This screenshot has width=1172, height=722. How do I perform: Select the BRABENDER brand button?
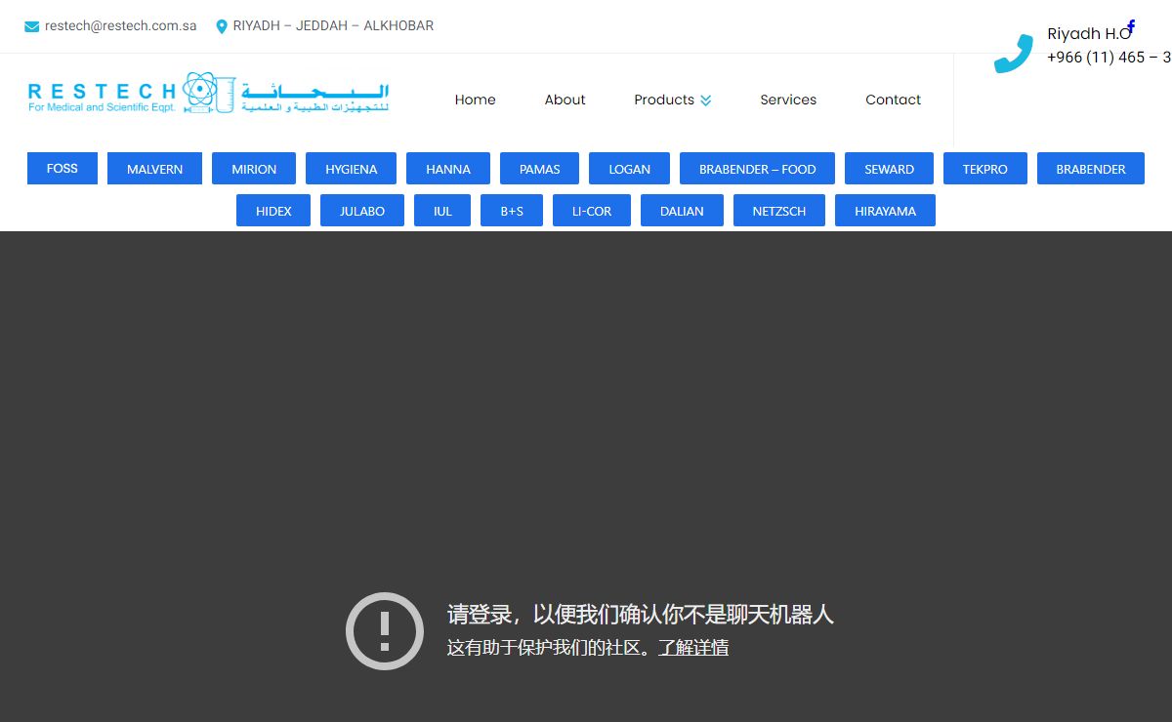coord(1091,168)
